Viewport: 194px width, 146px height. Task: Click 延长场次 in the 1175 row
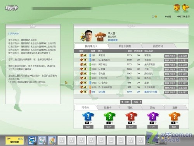coord(183,56)
